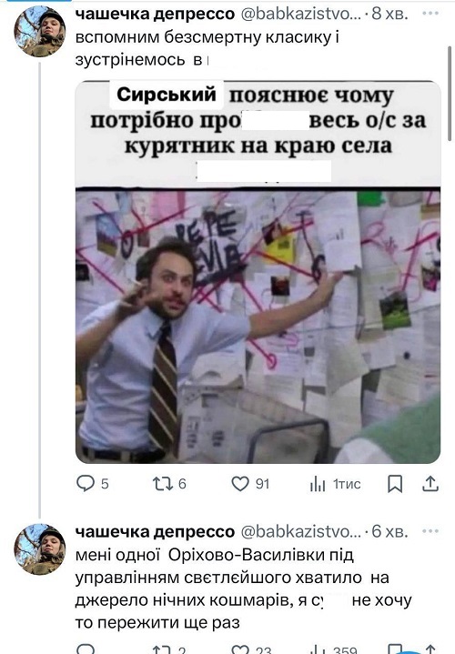The image size is (455, 654).
Task: Open second tweet text about Оріхово-Василівки
Action: 243,589
